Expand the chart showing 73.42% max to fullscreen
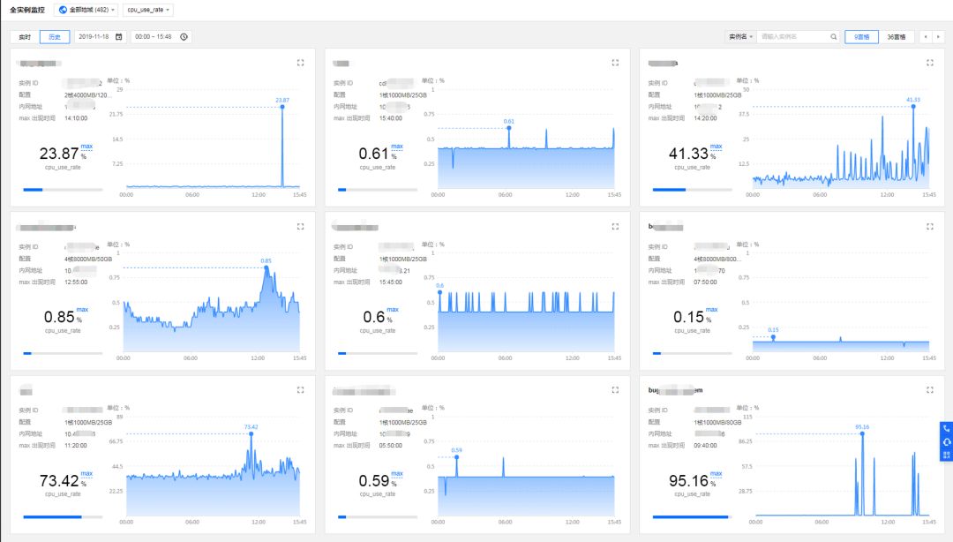Image resolution: width=953 pixels, height=542 pixels. [300, 390]
